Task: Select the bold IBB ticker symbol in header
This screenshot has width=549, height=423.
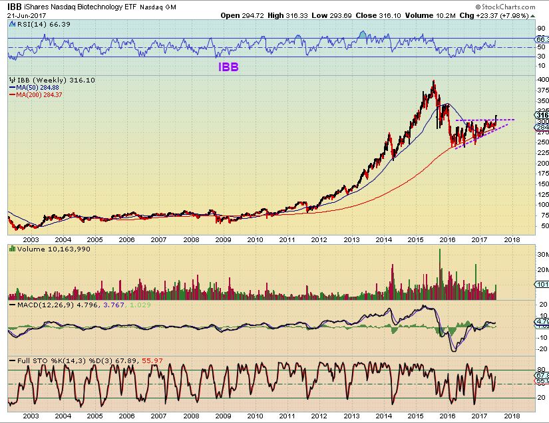Action: pyautogui.click(x=15, y=7)
